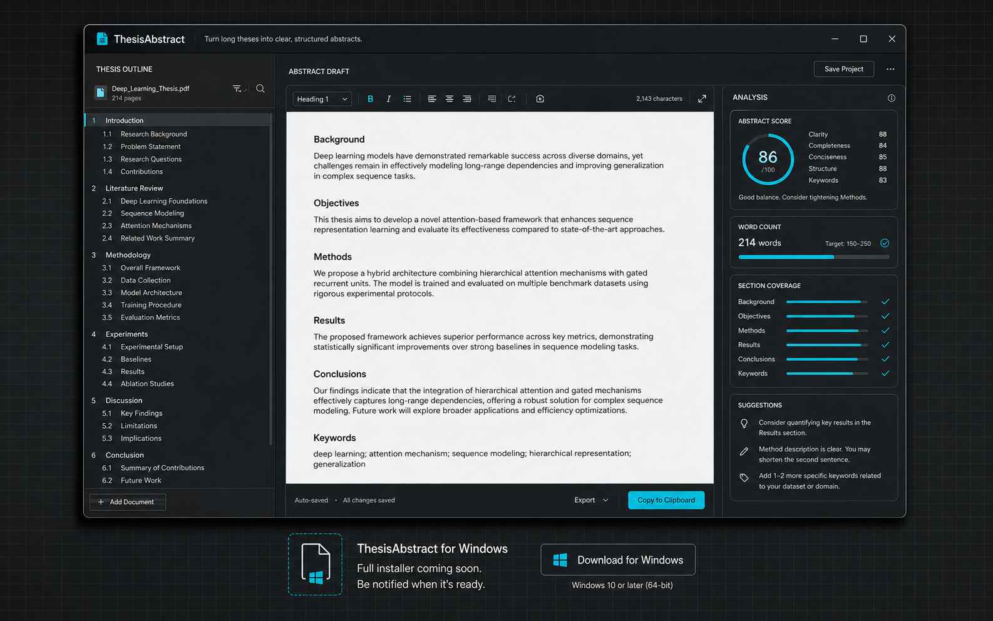Select the Introduction outline section

coord(178,120)
